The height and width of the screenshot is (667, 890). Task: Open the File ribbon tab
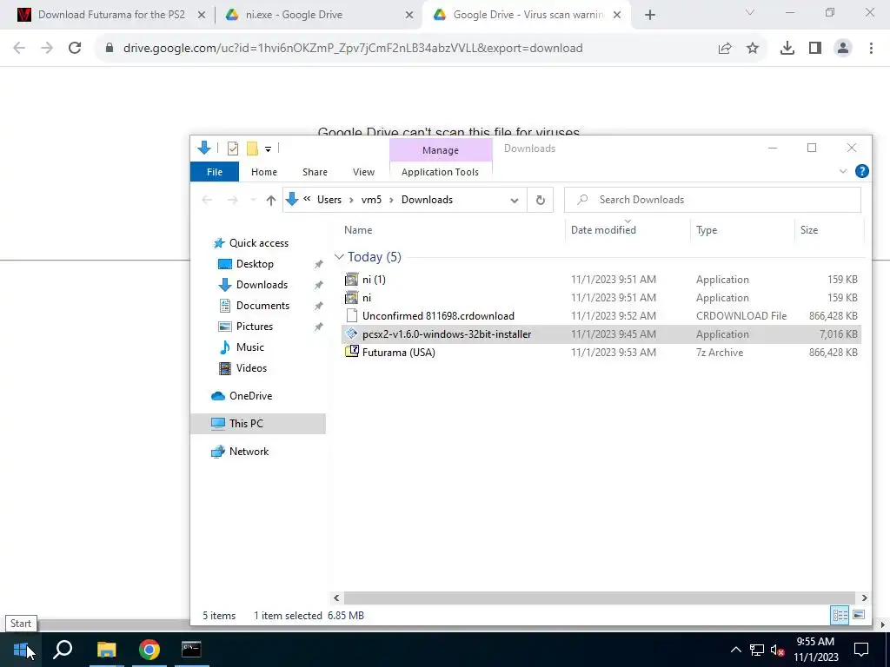(x=215, y=172)
